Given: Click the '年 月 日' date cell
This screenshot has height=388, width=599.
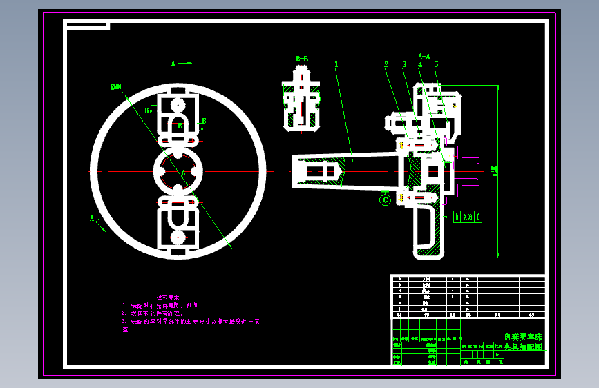Looking at the screenshot, I should point(454,339).
